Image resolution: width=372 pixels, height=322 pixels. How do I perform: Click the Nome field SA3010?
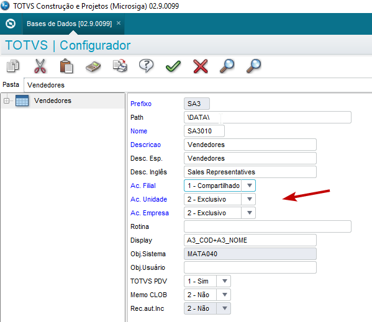coord(204,131)
